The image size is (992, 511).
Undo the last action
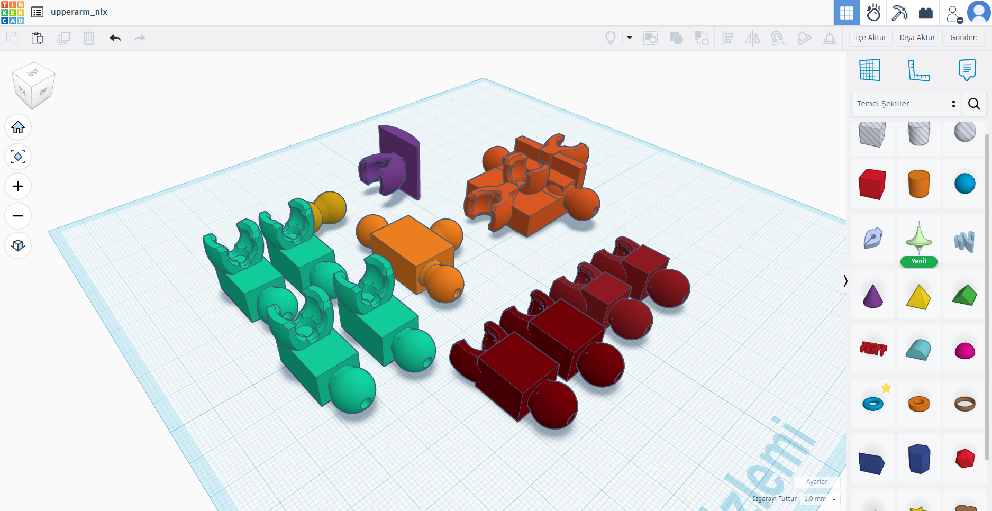pyautogui.click(x=115, y=38)
